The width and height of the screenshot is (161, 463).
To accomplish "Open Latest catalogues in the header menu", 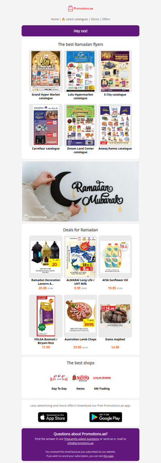I will (x=74, y=19).
